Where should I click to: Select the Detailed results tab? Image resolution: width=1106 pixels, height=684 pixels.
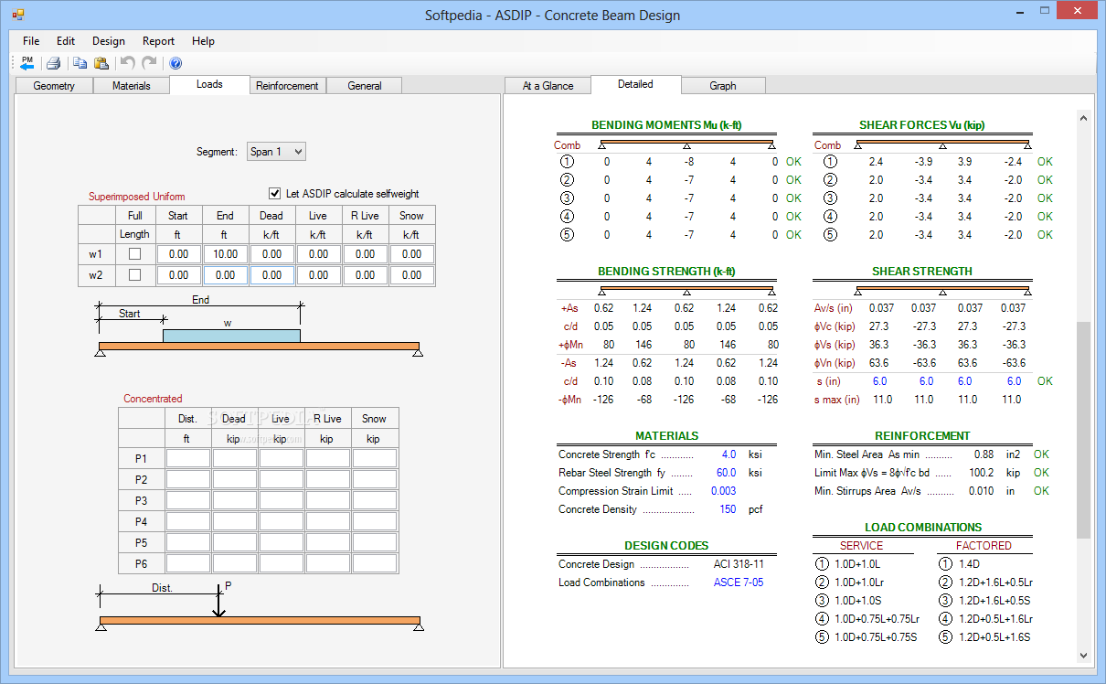635,84
